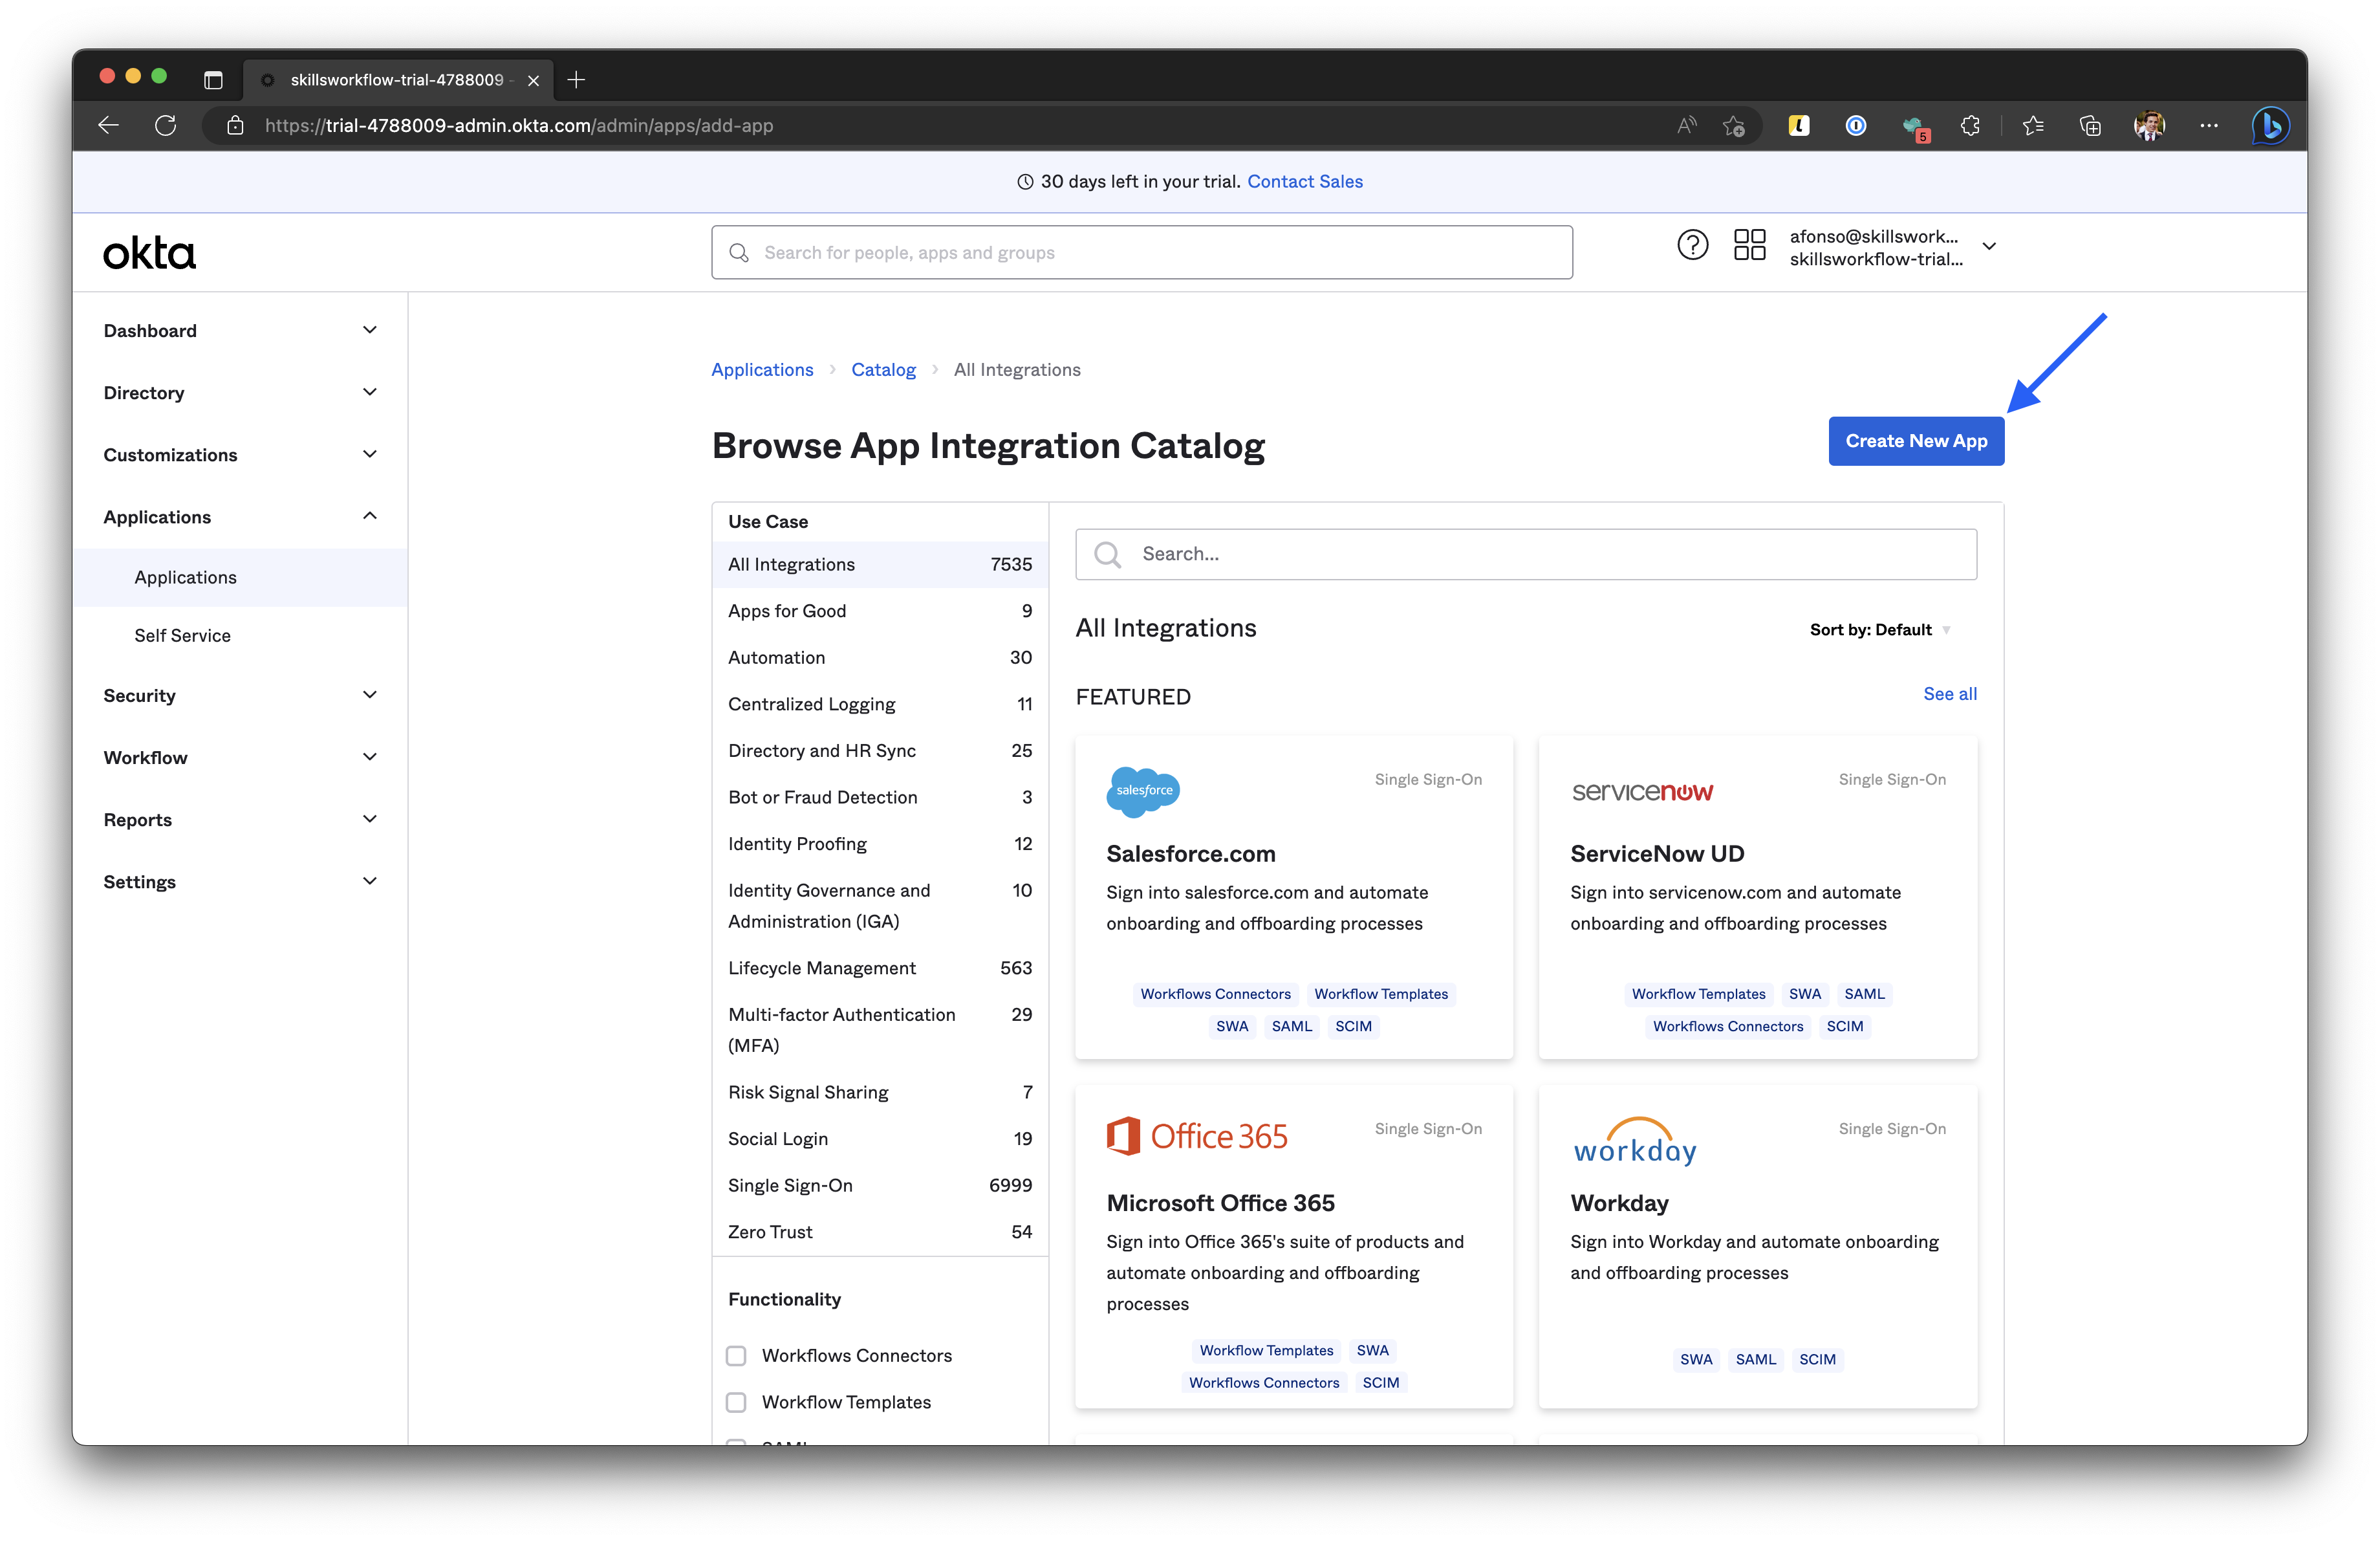Open a new browser tab
This screenshot has height=1541, width=2380.
(x=576, y=79)
